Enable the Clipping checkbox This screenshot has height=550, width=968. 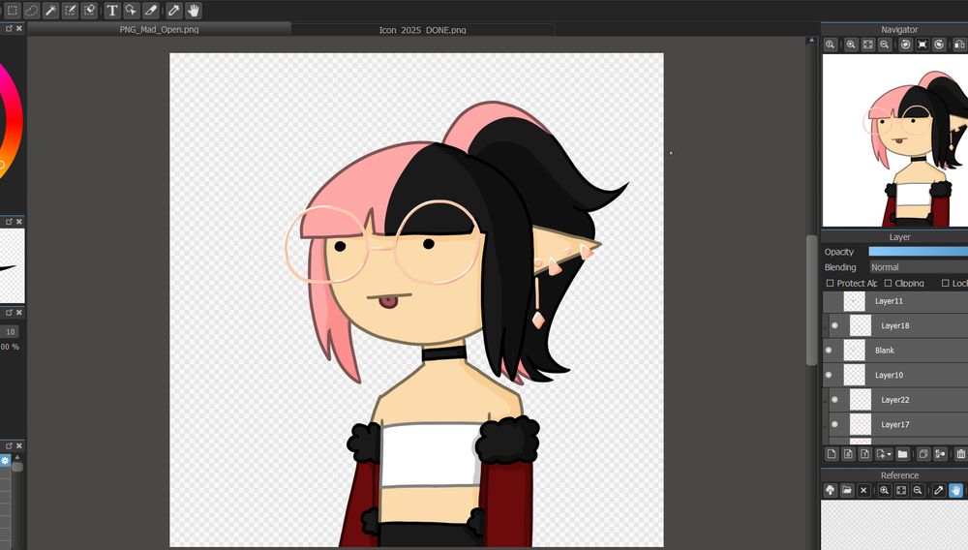(x=888, y=283)
